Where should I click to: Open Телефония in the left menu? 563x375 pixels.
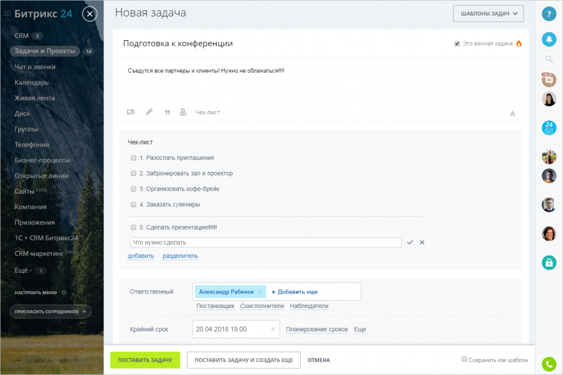click(x=32, y=145)
